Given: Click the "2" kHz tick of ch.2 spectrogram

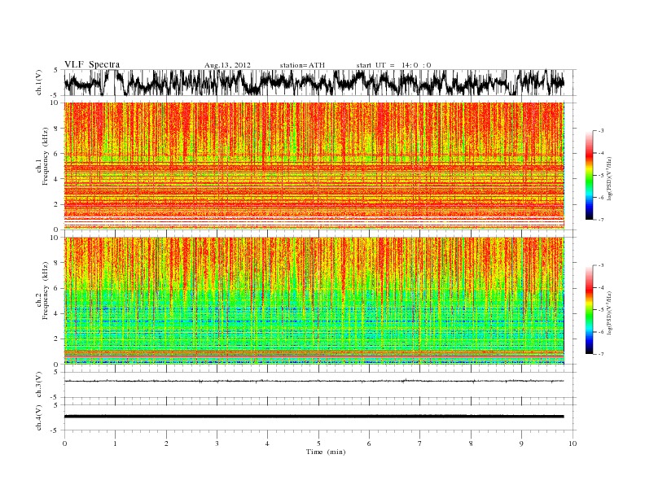Looking at the screenshot, I should click(57, 339).
